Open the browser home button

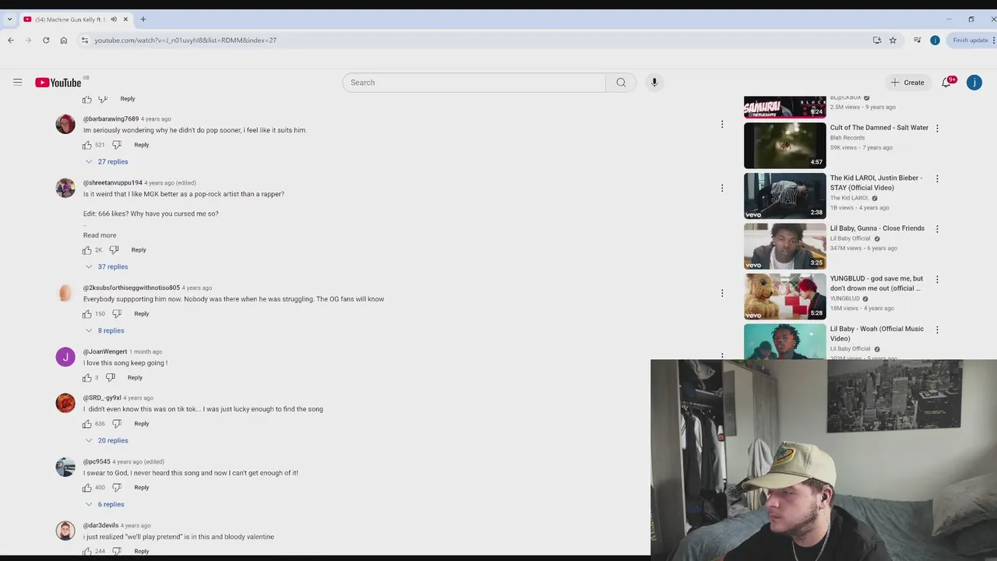[x=64, y=41]
